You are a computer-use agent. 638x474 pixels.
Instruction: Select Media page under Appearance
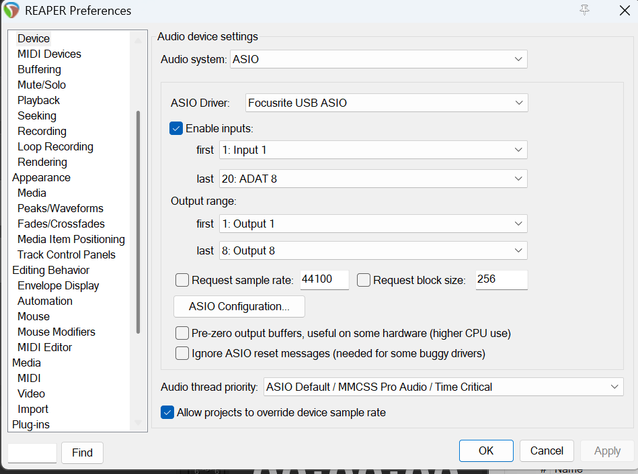[32, 193]
